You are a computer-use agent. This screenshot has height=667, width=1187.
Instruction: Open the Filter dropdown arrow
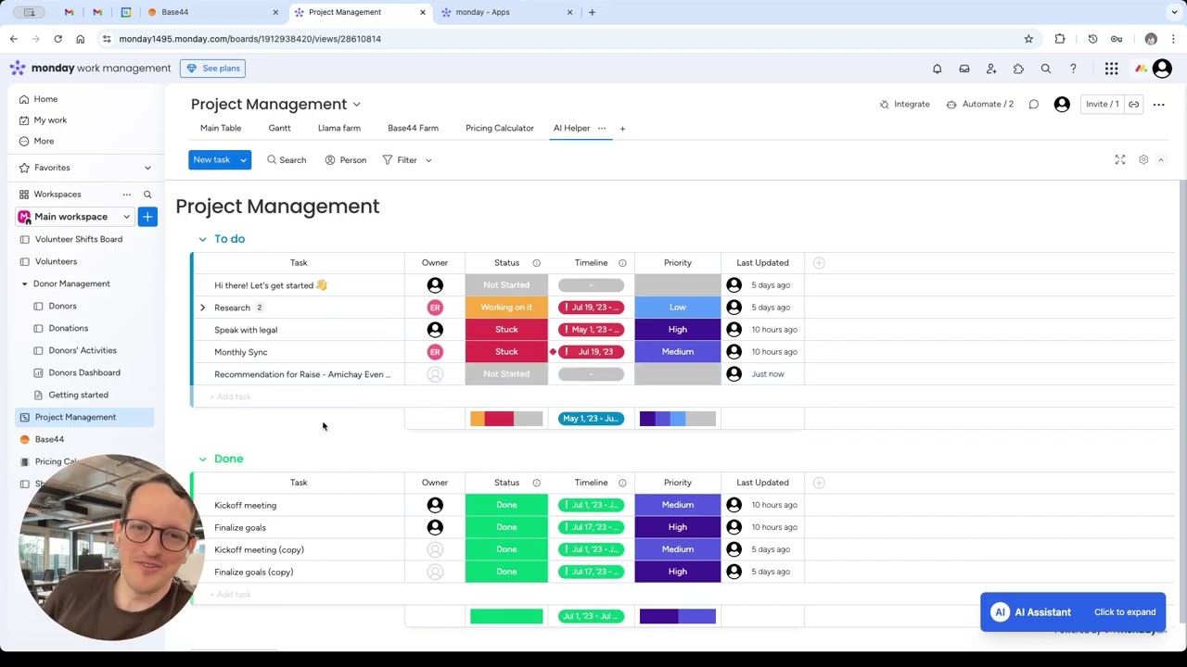[428, 160]
